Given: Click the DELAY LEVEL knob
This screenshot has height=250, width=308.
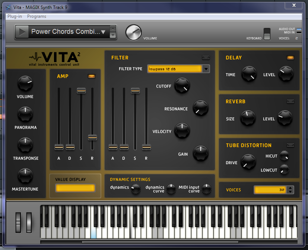Looking at the screenshot, I should click(286, 74).
